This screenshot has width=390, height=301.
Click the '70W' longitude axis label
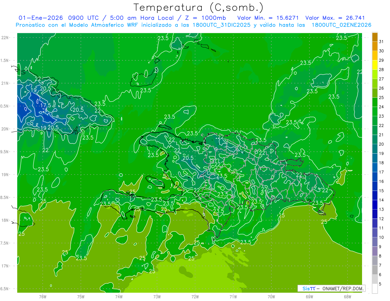pos(271,296)
